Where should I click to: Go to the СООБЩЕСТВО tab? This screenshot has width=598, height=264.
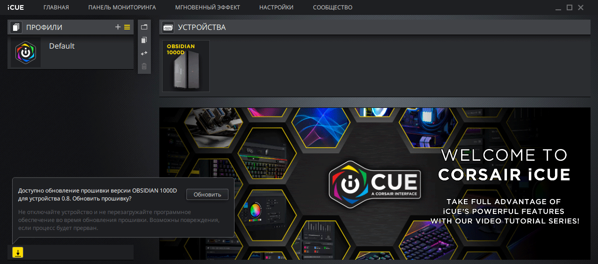[x=333, y=7]
